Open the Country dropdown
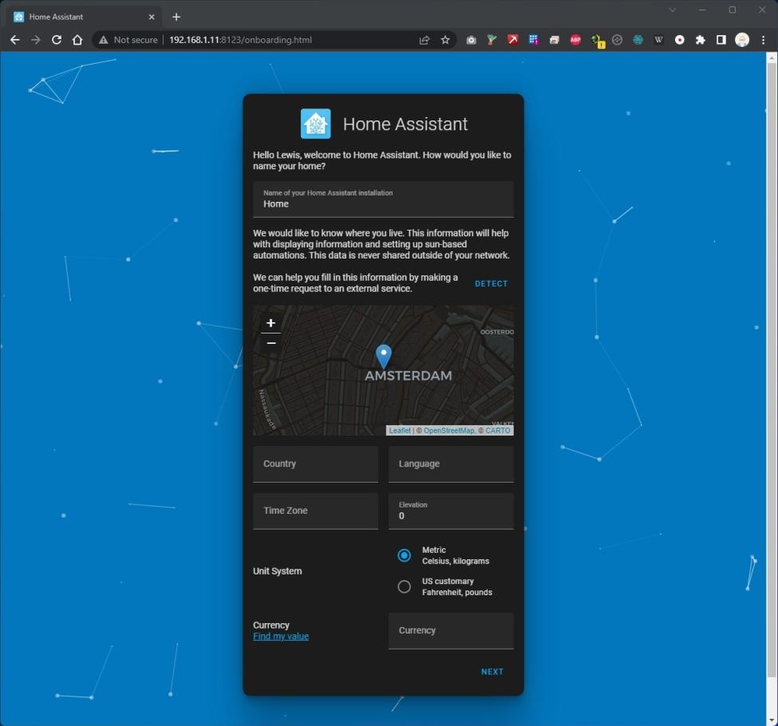 coord(315,464)
